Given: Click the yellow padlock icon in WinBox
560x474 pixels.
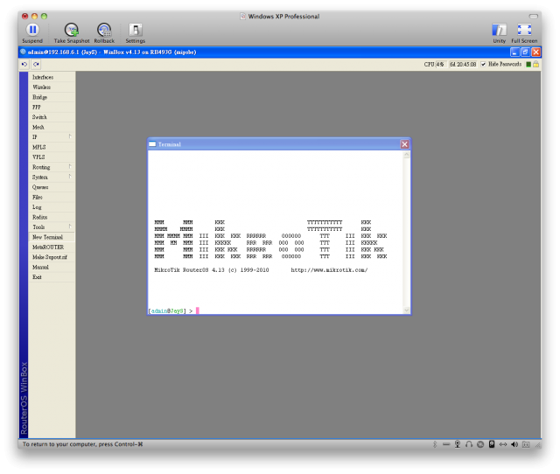Looking at the screenshot, I should tap(536, 64).
